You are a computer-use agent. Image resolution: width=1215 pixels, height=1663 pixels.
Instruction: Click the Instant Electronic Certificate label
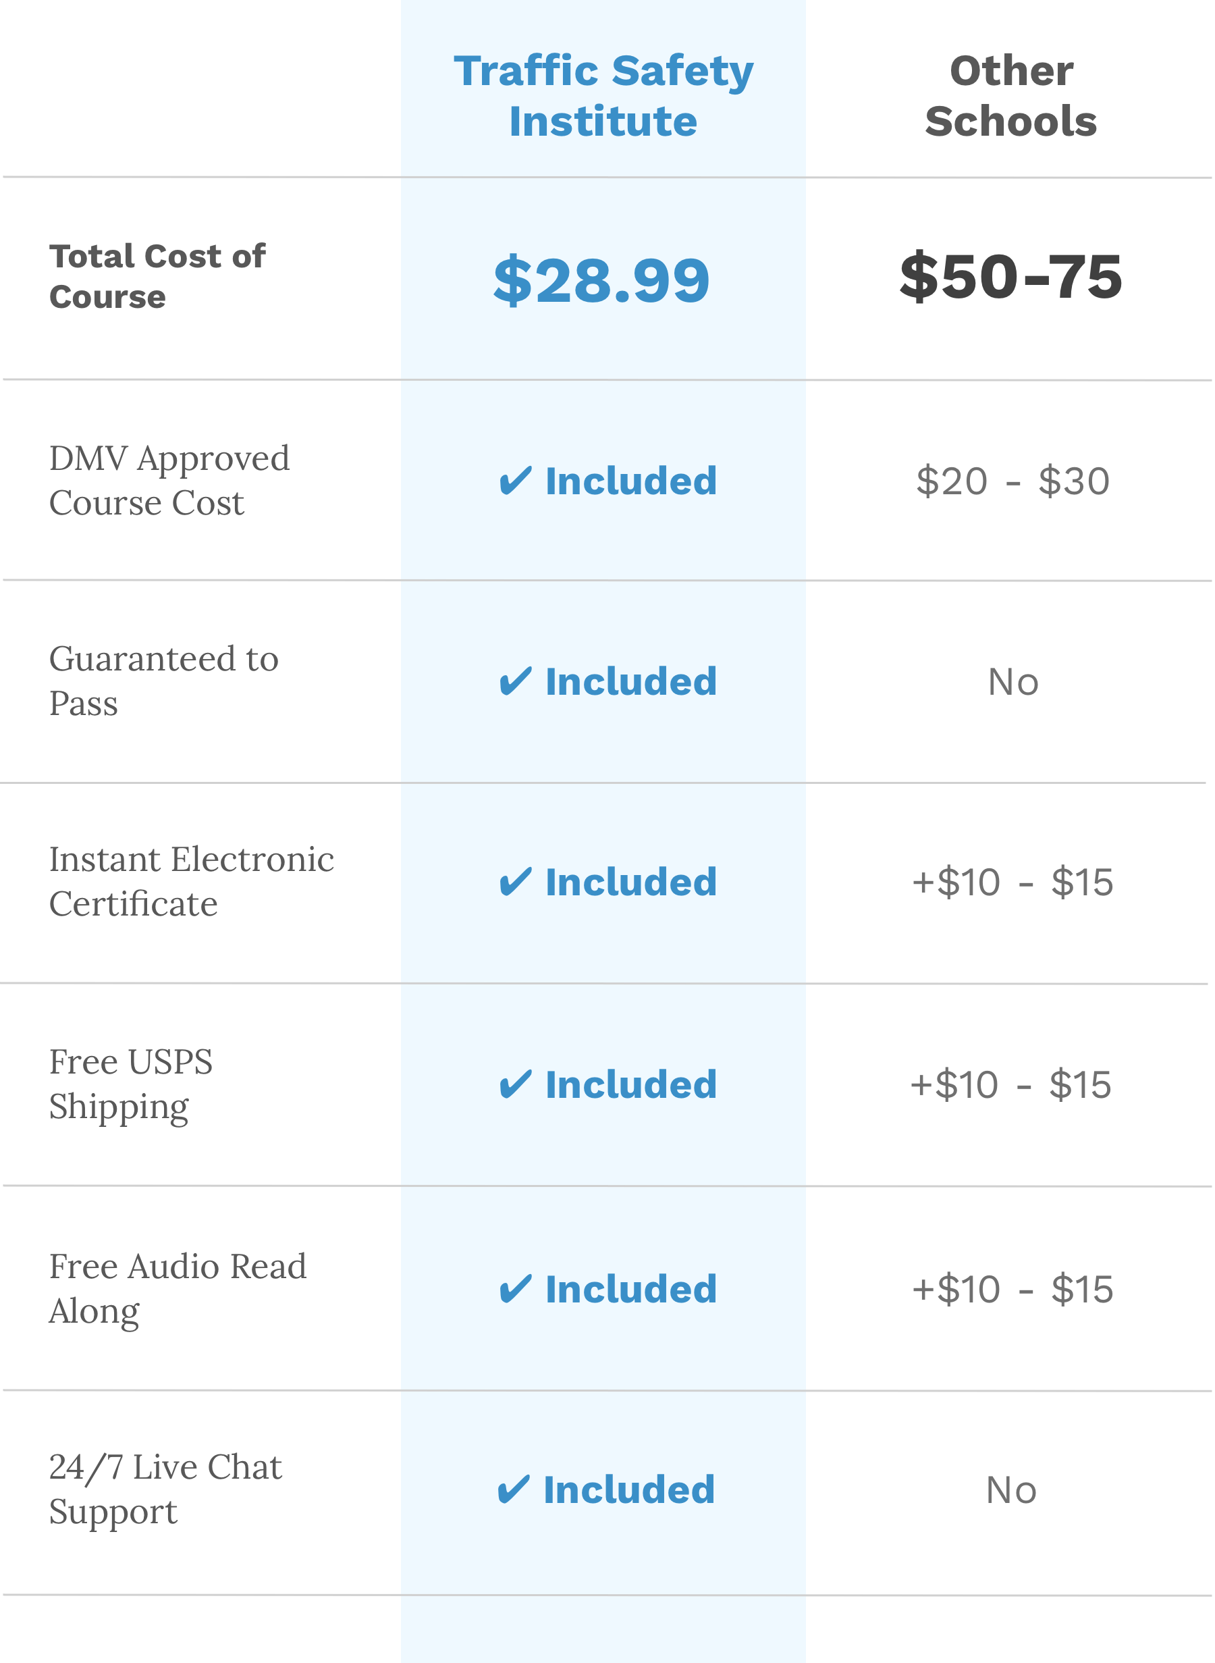coord(192,882)
